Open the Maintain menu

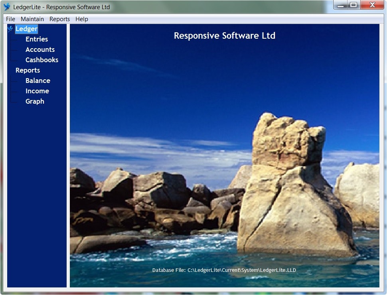[32, 19]
